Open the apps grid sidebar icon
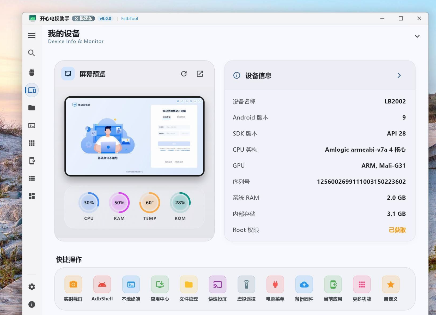The image size is (436, 315). pyautogui.click(x=32, y=143)
